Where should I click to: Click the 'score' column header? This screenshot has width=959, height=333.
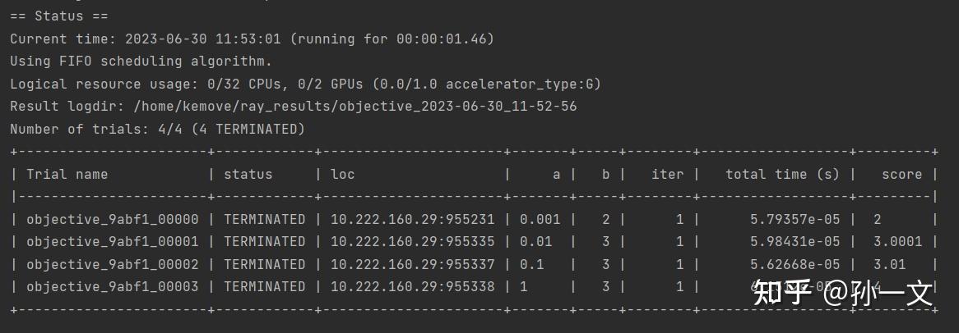coord(901,174)
